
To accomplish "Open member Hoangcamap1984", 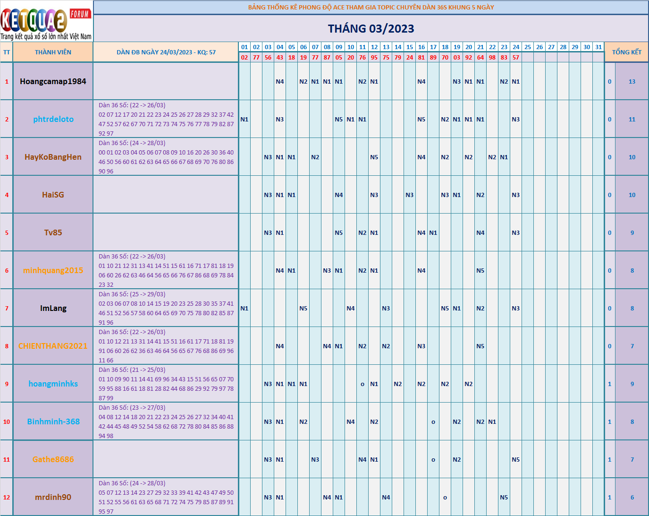I will tap(53, 81).
